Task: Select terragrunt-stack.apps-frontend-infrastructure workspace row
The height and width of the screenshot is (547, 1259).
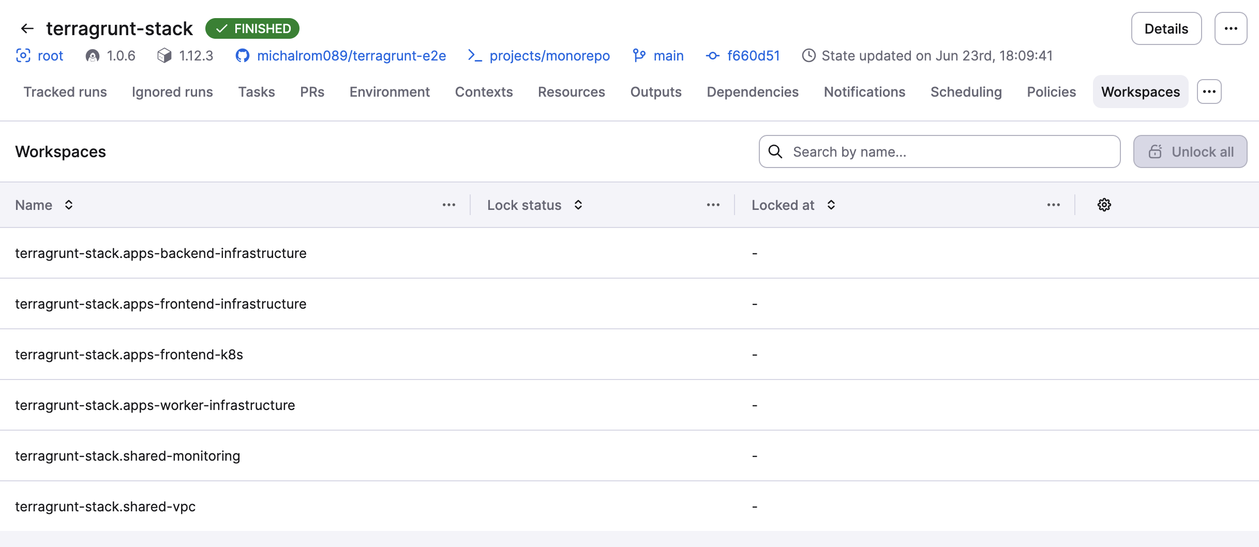Action: click(629, 304)
